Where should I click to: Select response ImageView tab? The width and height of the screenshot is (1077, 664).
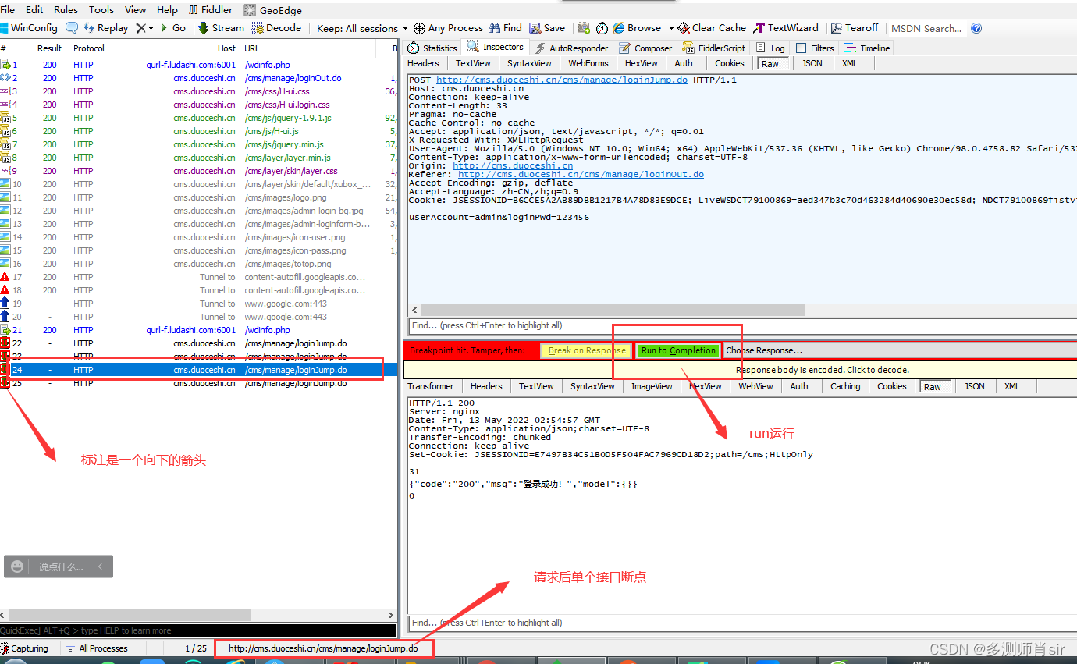(x=652, y=386)
